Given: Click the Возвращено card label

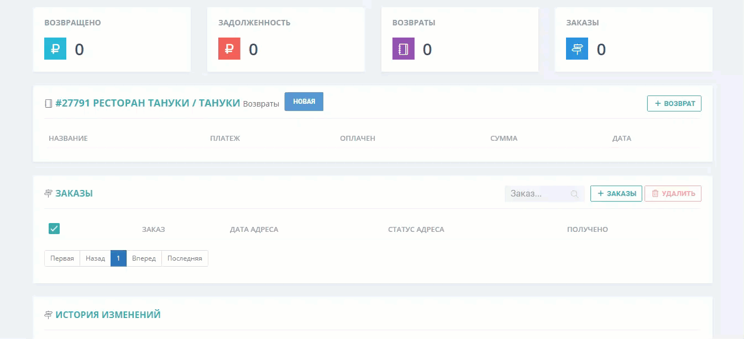Looking at the screenshot, I should tap(72, 23).
